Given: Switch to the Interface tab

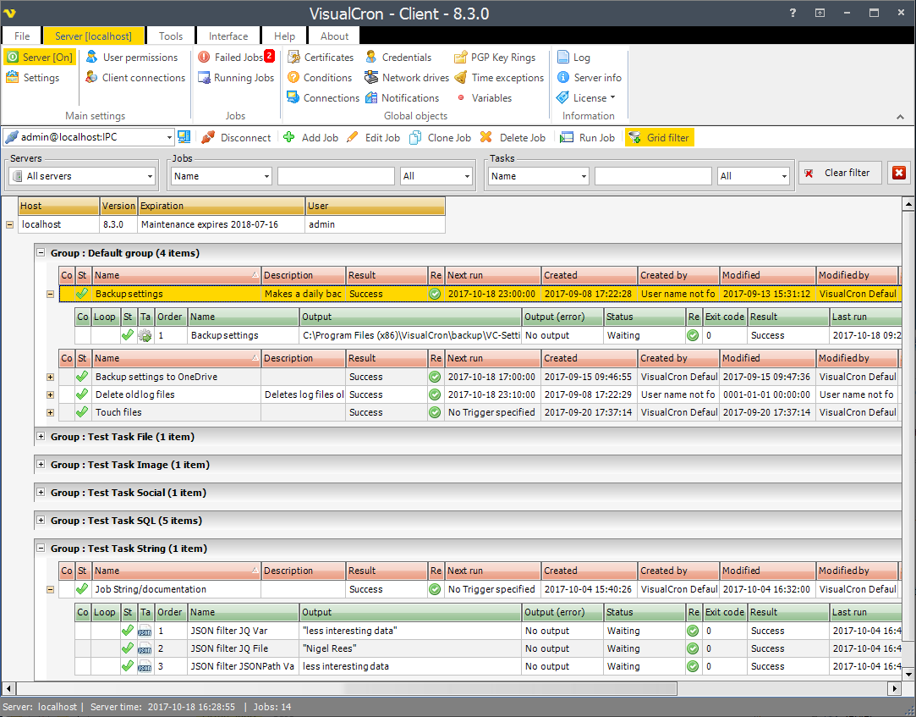Looking at the screenshot, I should [228, 36].
